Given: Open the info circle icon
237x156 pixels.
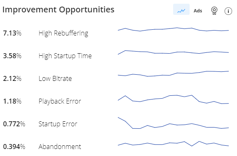Looking at the screenshot, I should point(228,11).
